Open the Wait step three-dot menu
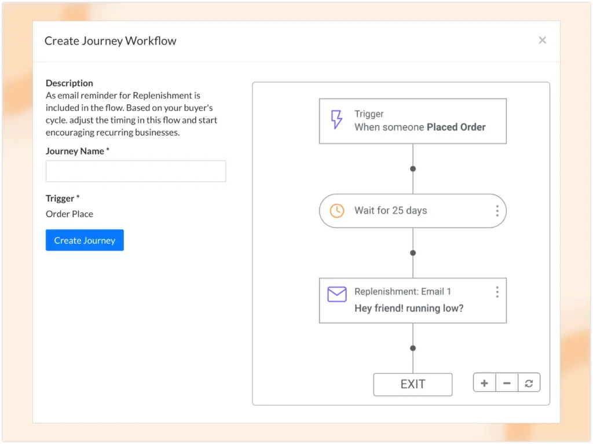Screen dimensions: 593x444 click(x=497, y=211)
